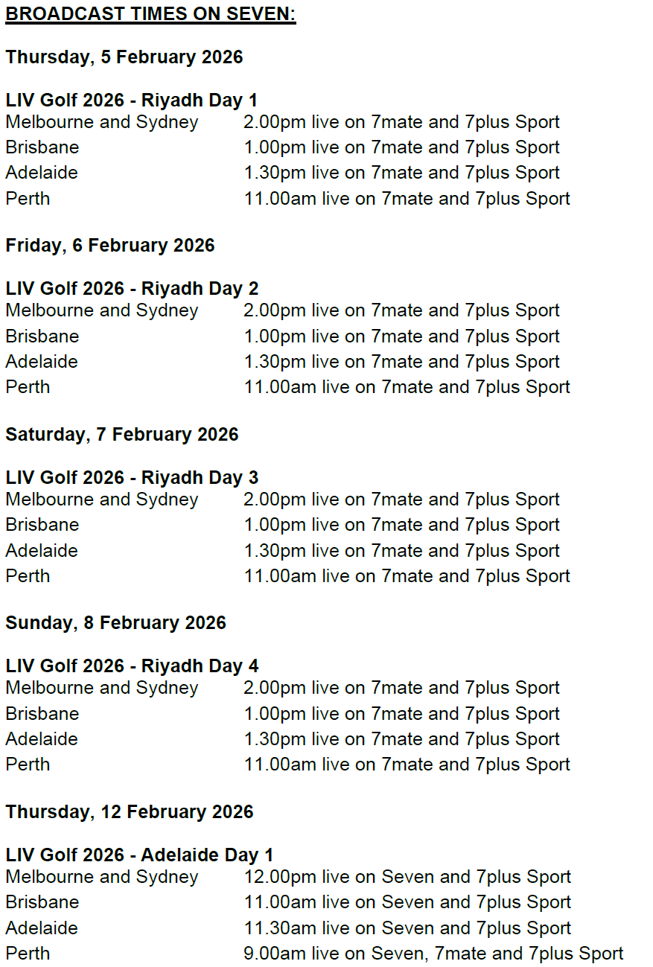Screen dimensions: 653x967
Task: Select the "LIV Golf 2026 - Riyadh Day 4" title
Action: 132,666
